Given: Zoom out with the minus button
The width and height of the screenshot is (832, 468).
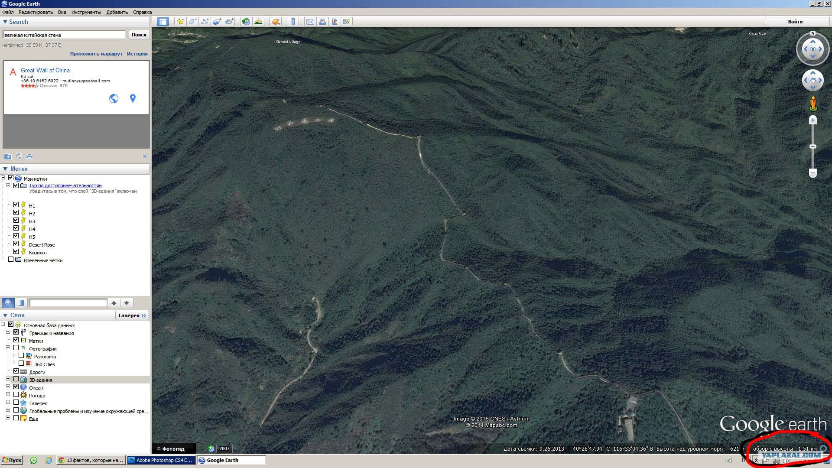Looking at the screenshot, I should (813, 173).
